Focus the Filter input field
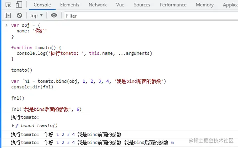 point(151,16)
